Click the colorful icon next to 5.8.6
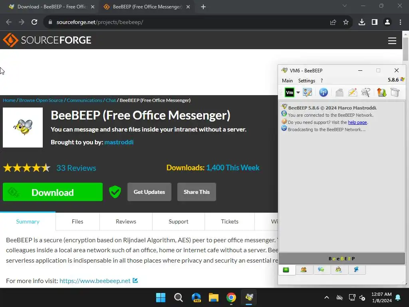 [x=402, y=80]
